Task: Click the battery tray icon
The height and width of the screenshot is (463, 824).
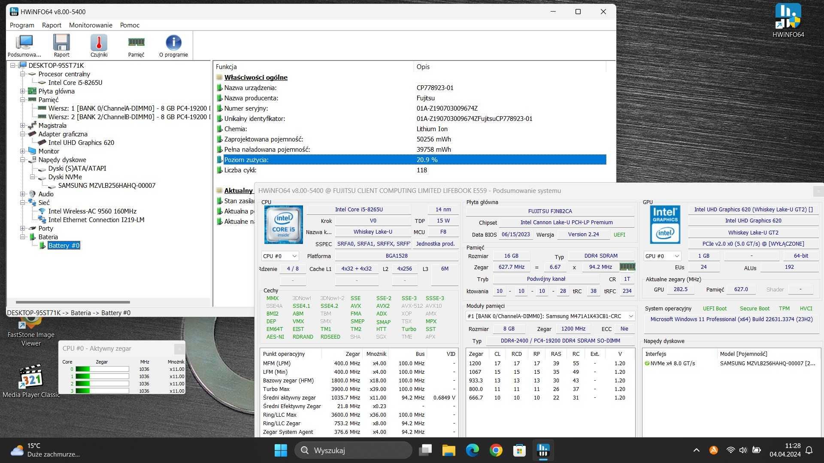Action: pyautogui.click(x=756, y=450)
